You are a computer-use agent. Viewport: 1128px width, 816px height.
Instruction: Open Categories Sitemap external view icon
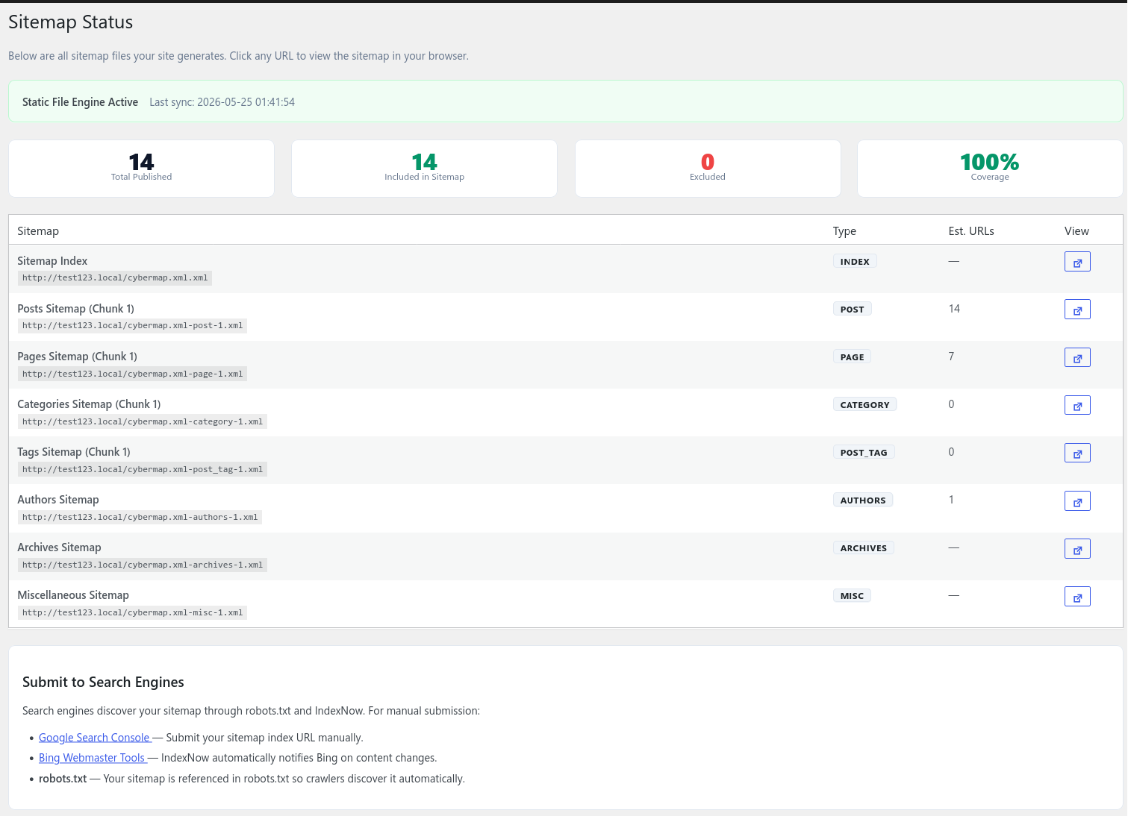(1077, 405)
